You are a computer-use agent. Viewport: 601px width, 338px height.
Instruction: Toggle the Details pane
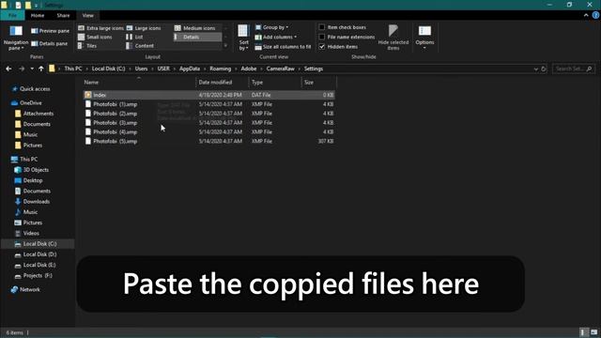coord(50,44)
